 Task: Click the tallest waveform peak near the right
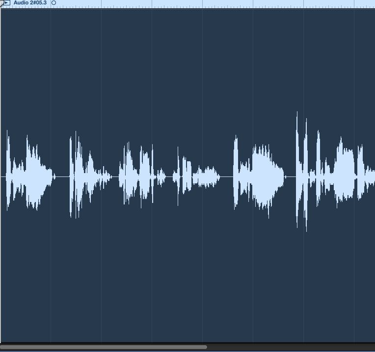coord(297,170)
